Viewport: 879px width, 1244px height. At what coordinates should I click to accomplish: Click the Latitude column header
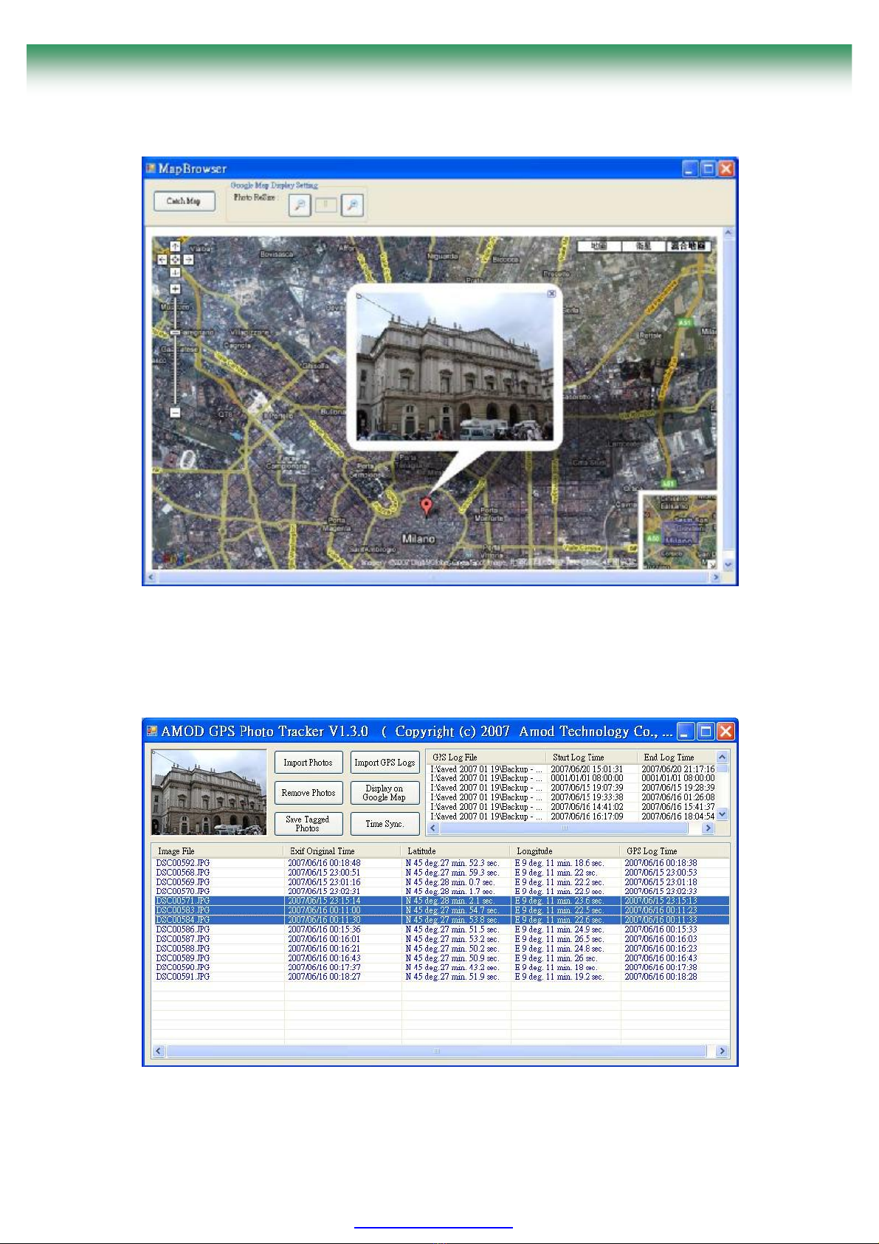(456, 851)
